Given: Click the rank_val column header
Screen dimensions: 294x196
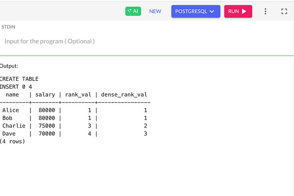Looking at the screenshot, I should (78, 95).
